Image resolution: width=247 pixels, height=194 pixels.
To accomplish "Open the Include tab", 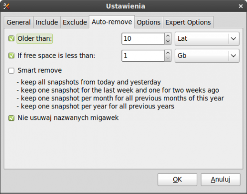I will click(47, 22).
